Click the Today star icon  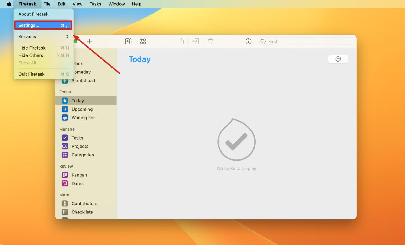pos(65,100)
